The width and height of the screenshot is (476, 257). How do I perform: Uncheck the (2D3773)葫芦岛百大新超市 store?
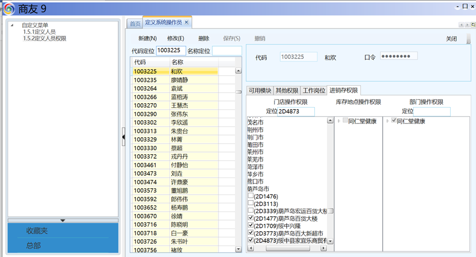click(250, 233)
